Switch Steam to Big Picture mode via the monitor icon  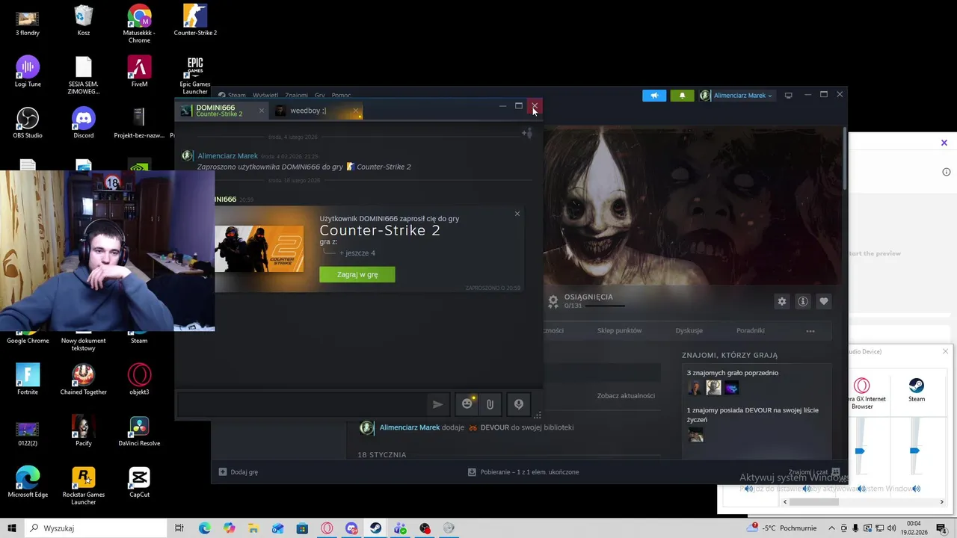788,96
